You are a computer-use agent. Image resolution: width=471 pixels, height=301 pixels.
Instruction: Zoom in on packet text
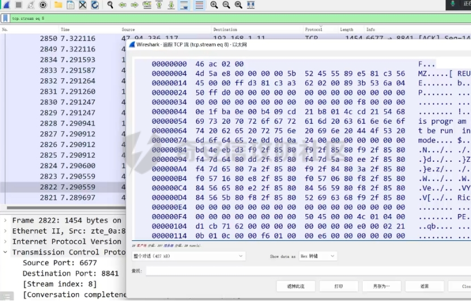point(214,5)
